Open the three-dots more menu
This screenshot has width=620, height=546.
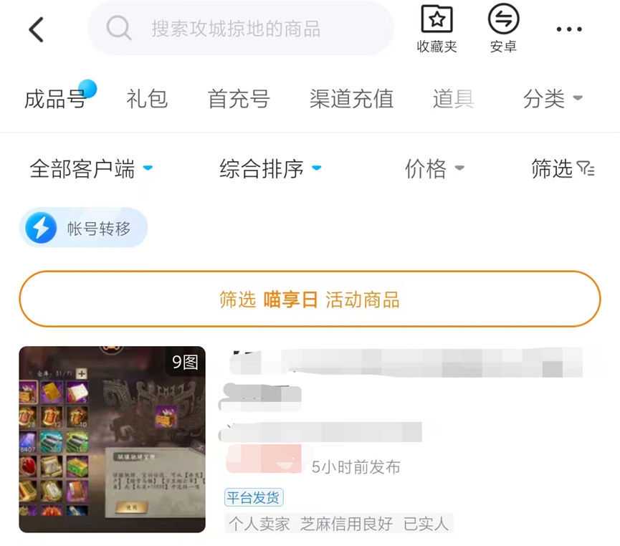tap(569, 29)
